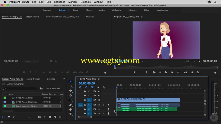Click Project panel search field
This screenshot has width=221, height=124.
(x=20, y=88)
